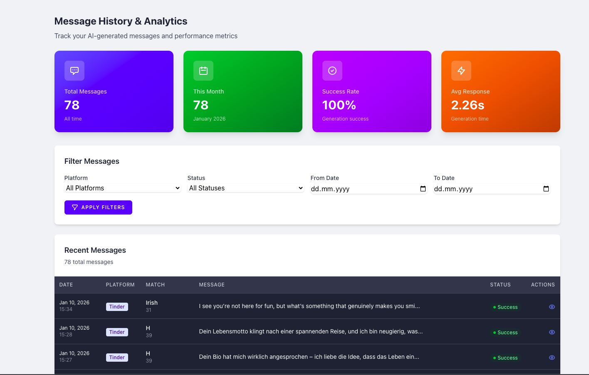Open the To Date calendar picker icon

click(x=546, y=188)
